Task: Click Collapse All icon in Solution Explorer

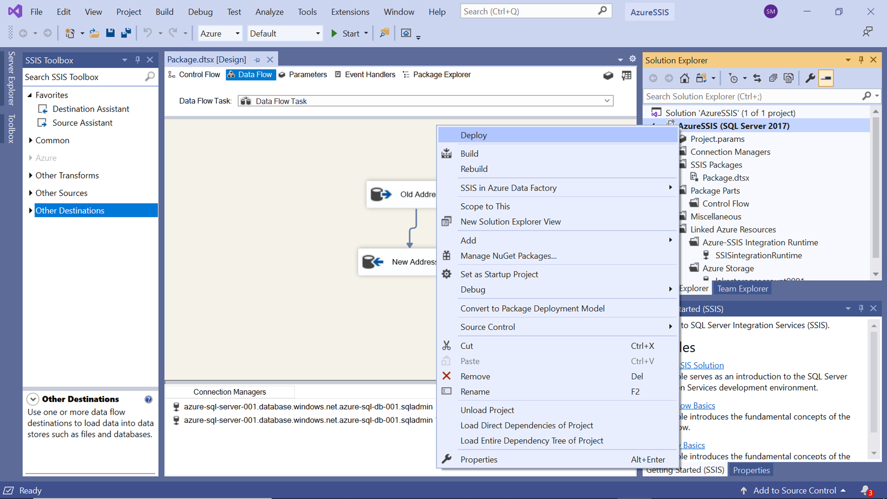Action: coord(773,79)
